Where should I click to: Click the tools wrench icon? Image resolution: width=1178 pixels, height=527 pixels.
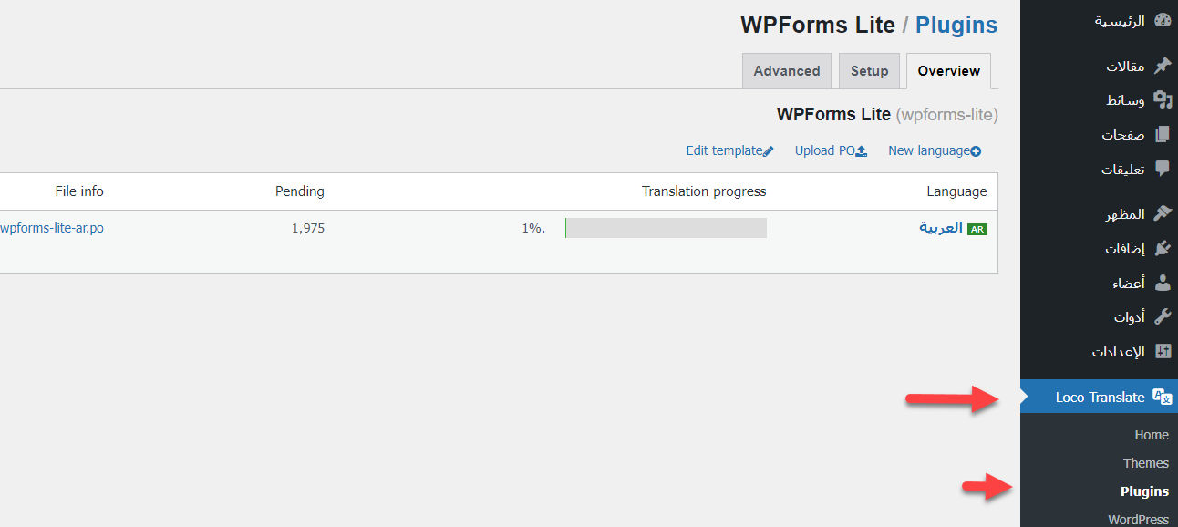[1162, 317]
